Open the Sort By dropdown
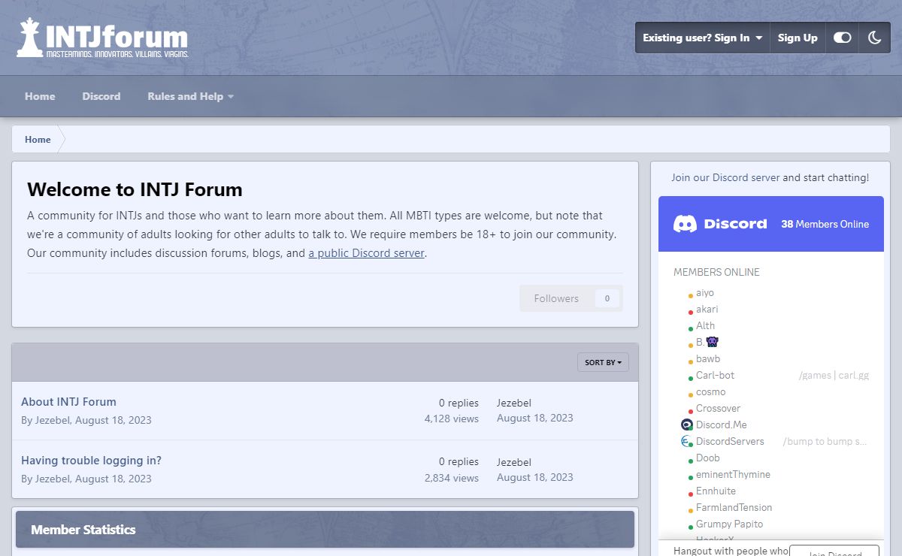This screenshot has height=556, width=902. [603, 362]
